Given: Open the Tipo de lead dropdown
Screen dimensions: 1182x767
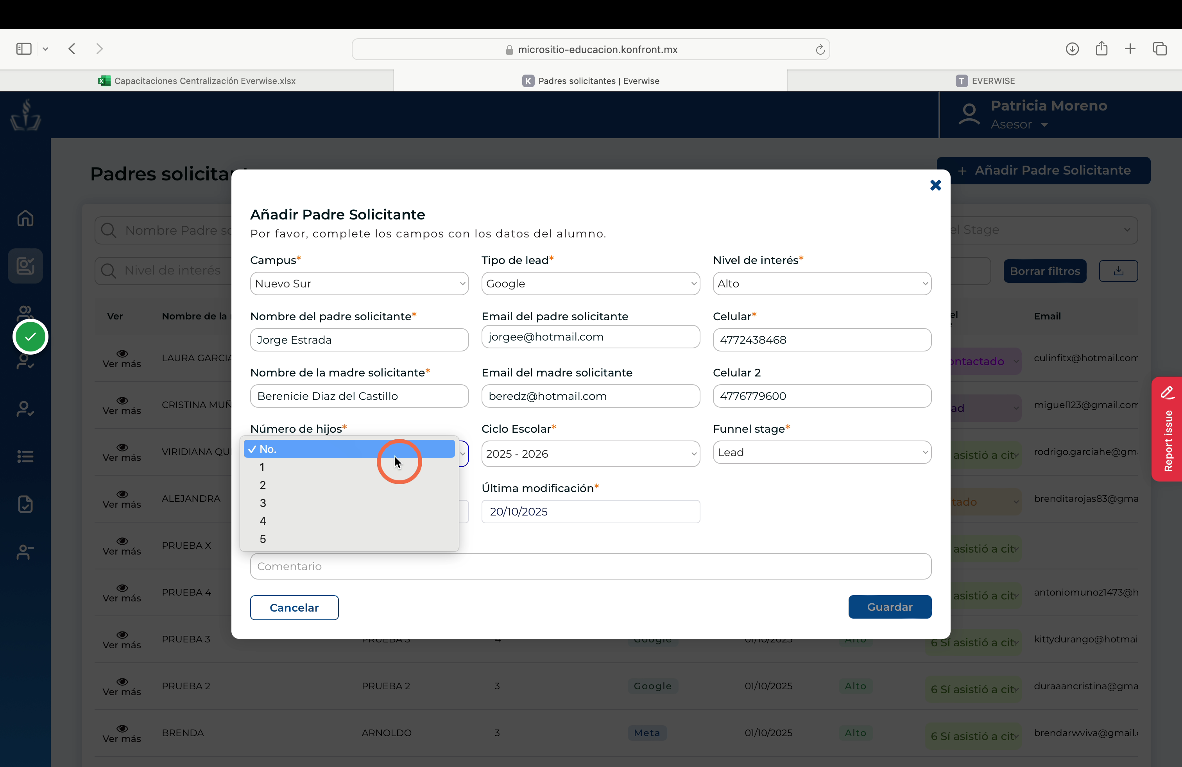Looking at the screenshot, I should click(591, 283).
